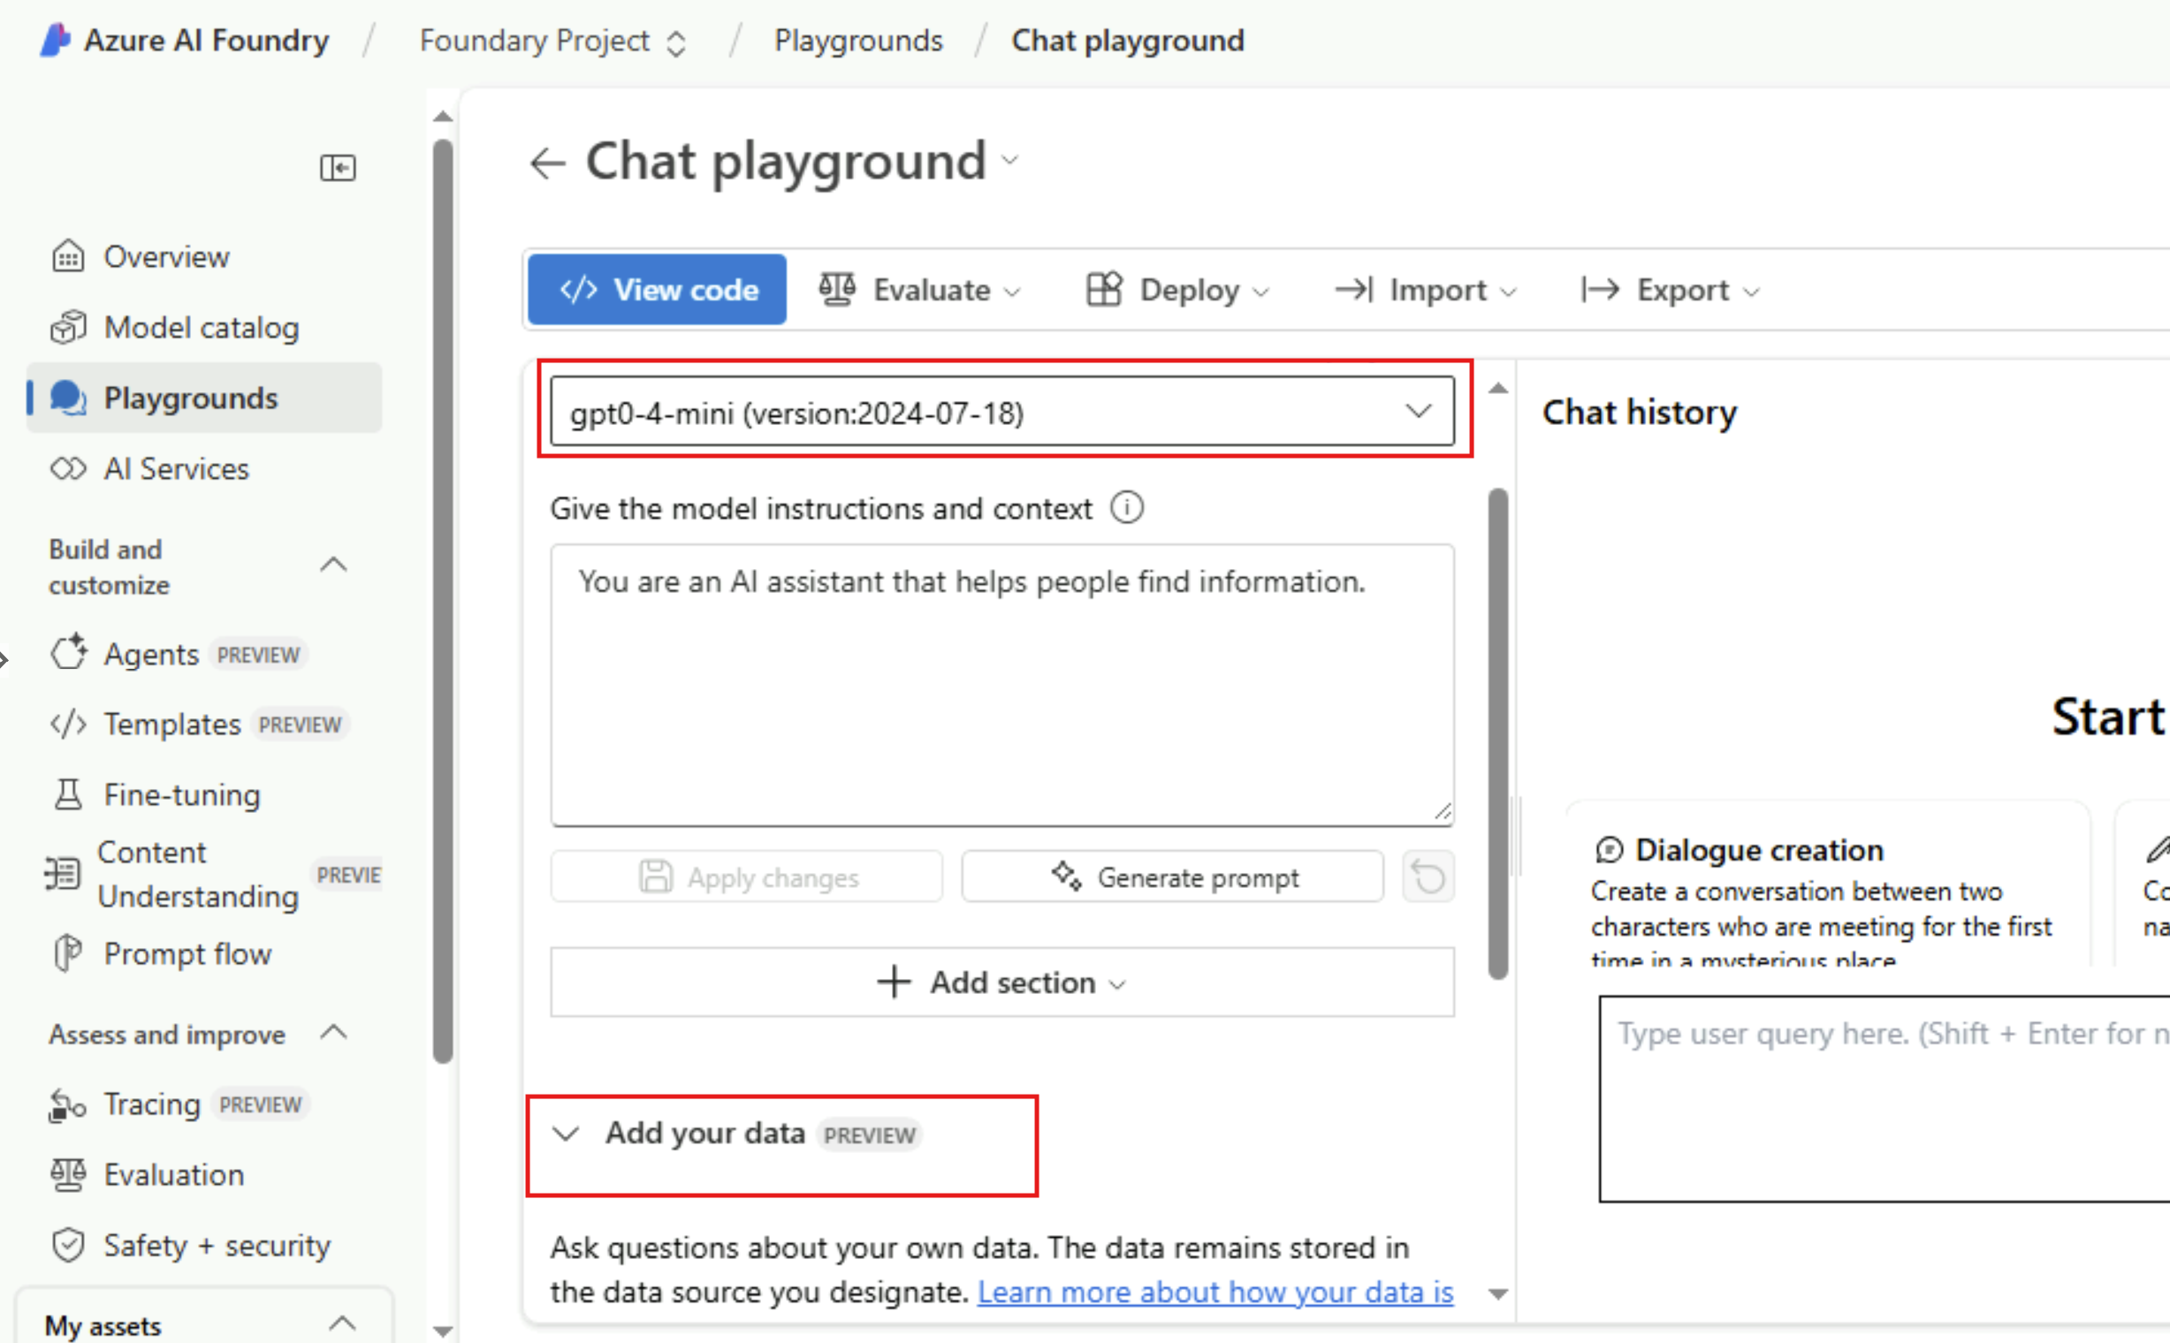This screenshot has width=2170, height=1343.
Task: Open Model catalog in the sidebar
Action: [202, 328]
